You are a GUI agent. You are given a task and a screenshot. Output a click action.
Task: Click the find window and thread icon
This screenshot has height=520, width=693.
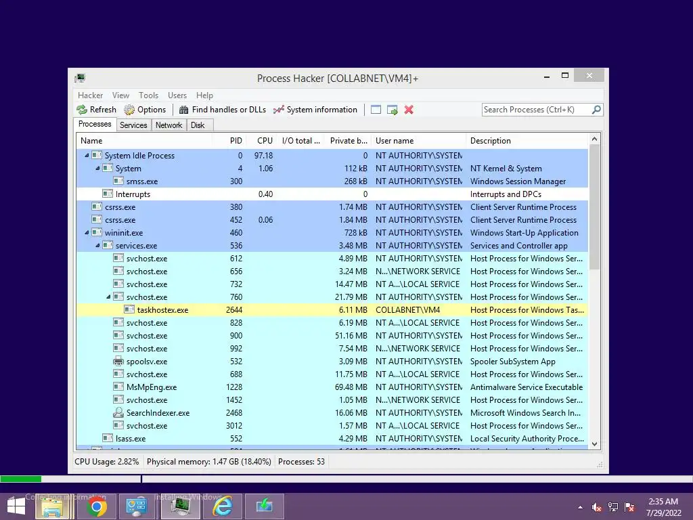pos(392,110)
